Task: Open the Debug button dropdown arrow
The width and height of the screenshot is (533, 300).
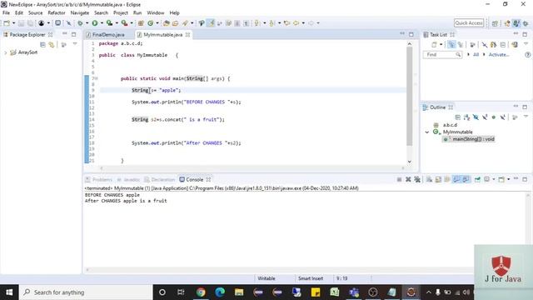Action: click(87, 23)
